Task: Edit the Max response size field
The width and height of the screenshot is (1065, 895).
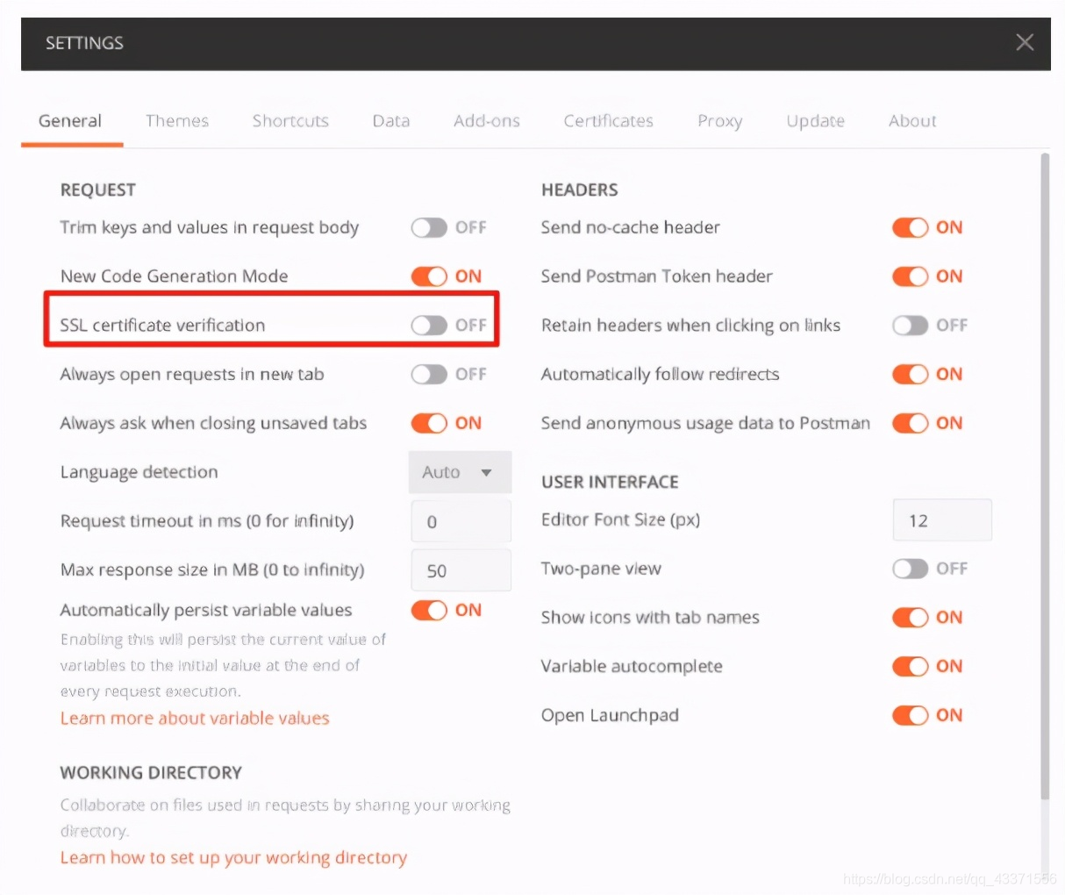Action: pyautogui.click(x=461, y=570)
